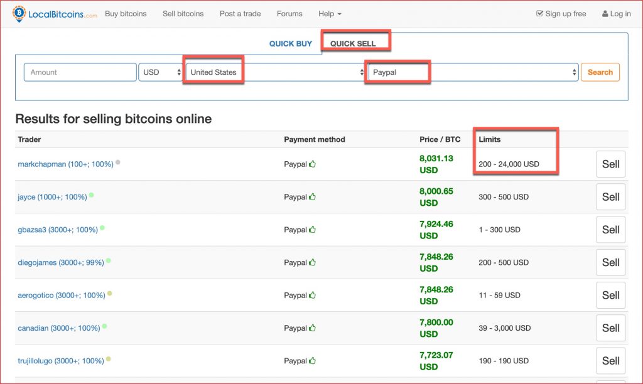The image size is (643, 384).
Task: Open trader diegojames's profile
Action: point(61,263)
